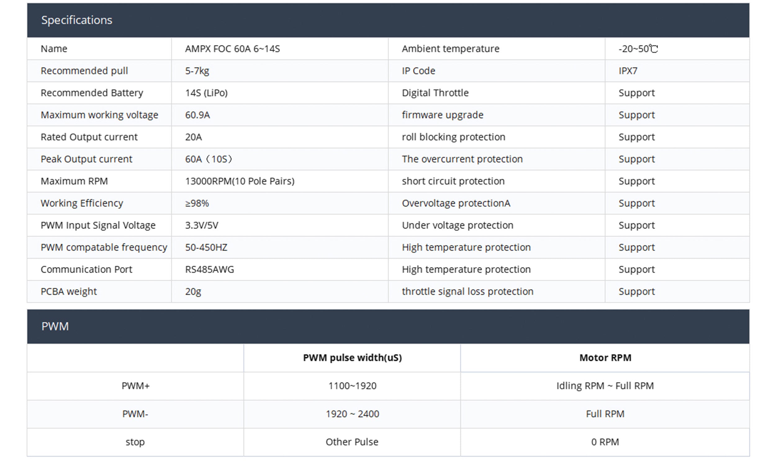Viewport: 776px width, 461px height.
Task: Click the Peak Output current label
Action: tap(86, 159)
